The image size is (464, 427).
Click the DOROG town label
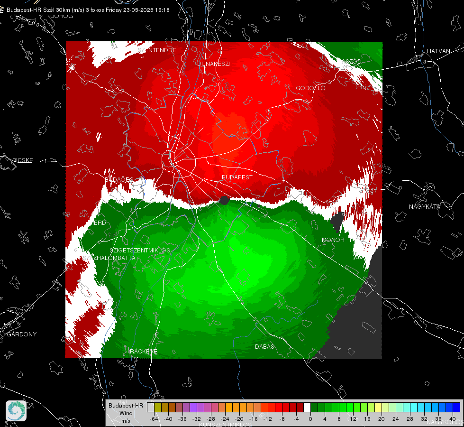point(62,16)
